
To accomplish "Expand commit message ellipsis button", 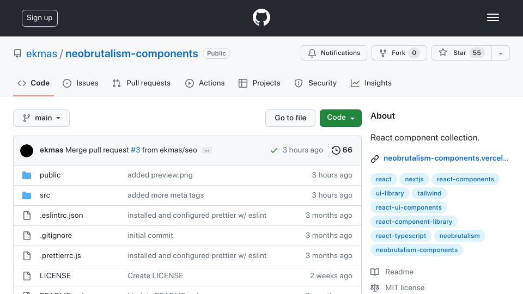I will [207, 151].
